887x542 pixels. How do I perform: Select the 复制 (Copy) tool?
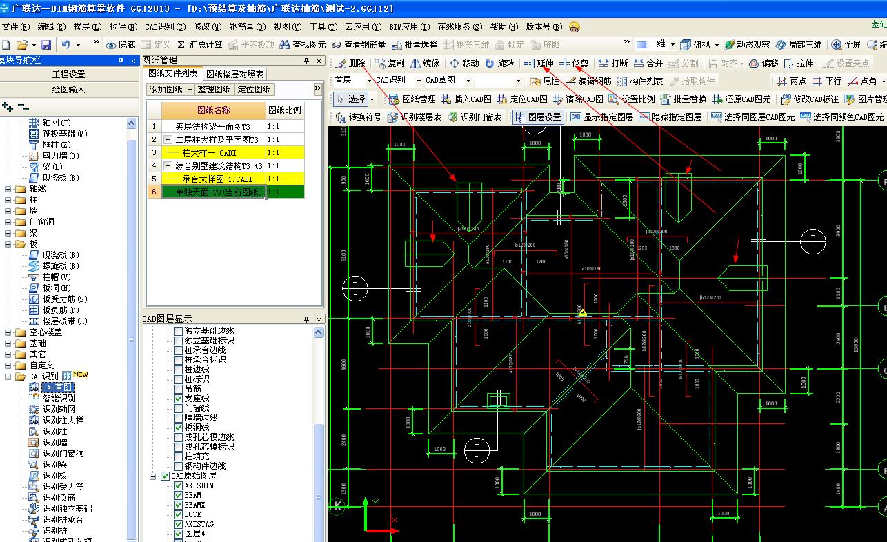(390, 63)
